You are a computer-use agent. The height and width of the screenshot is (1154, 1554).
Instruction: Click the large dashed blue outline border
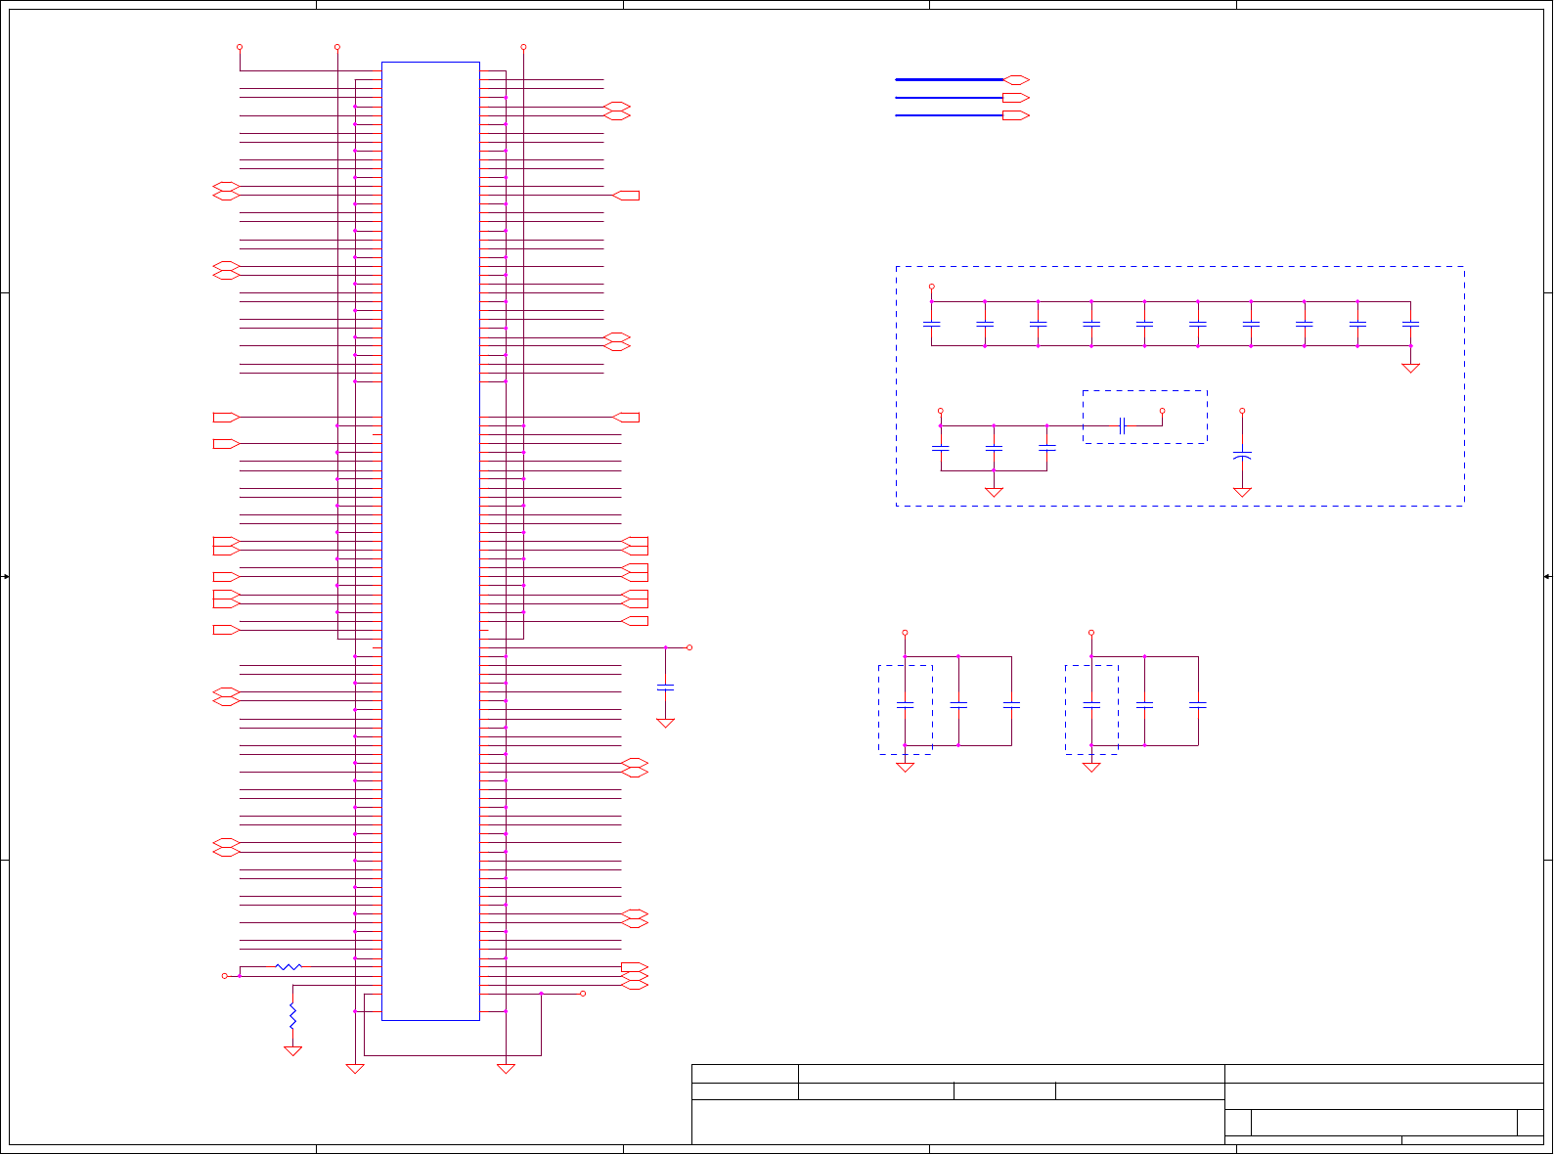[1180, 386]
